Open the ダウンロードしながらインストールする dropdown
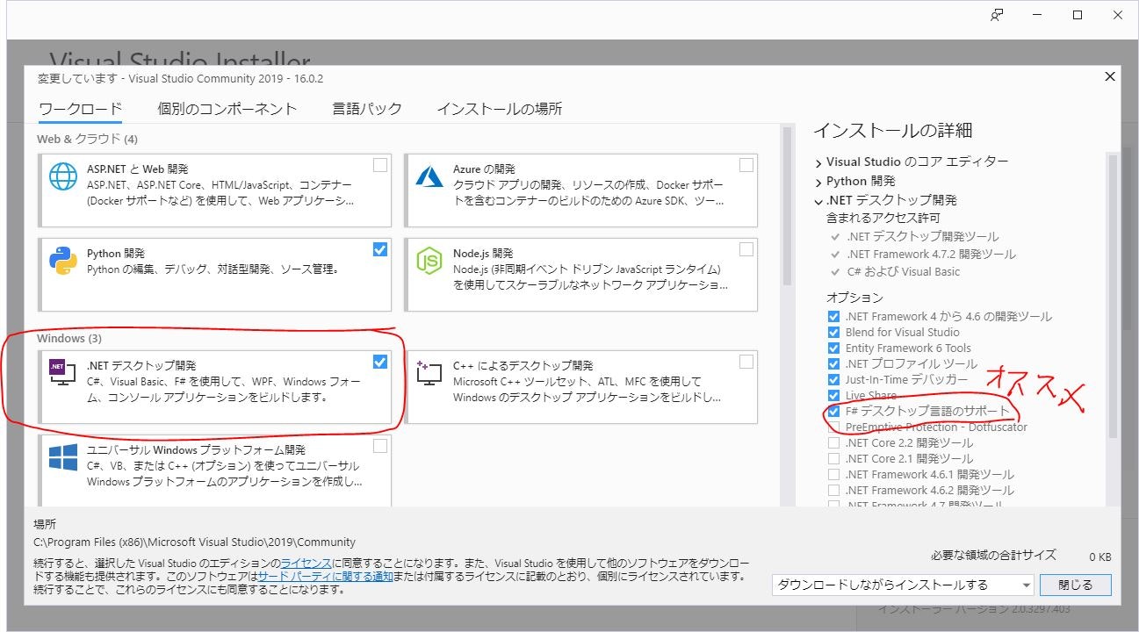The height and width of the screenshot is (632, 1139). pyautogui.click(x=903, y=585)
